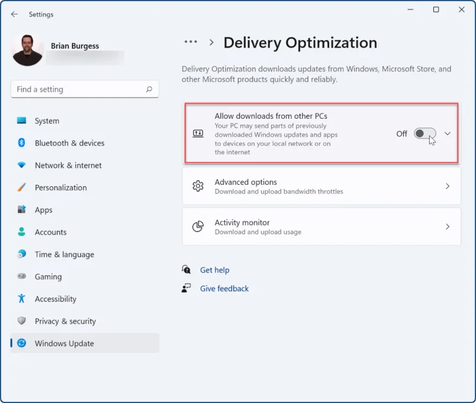Click the Apps icon in sidebar
Screen dimensions: 476x403
tap(21, 209)
